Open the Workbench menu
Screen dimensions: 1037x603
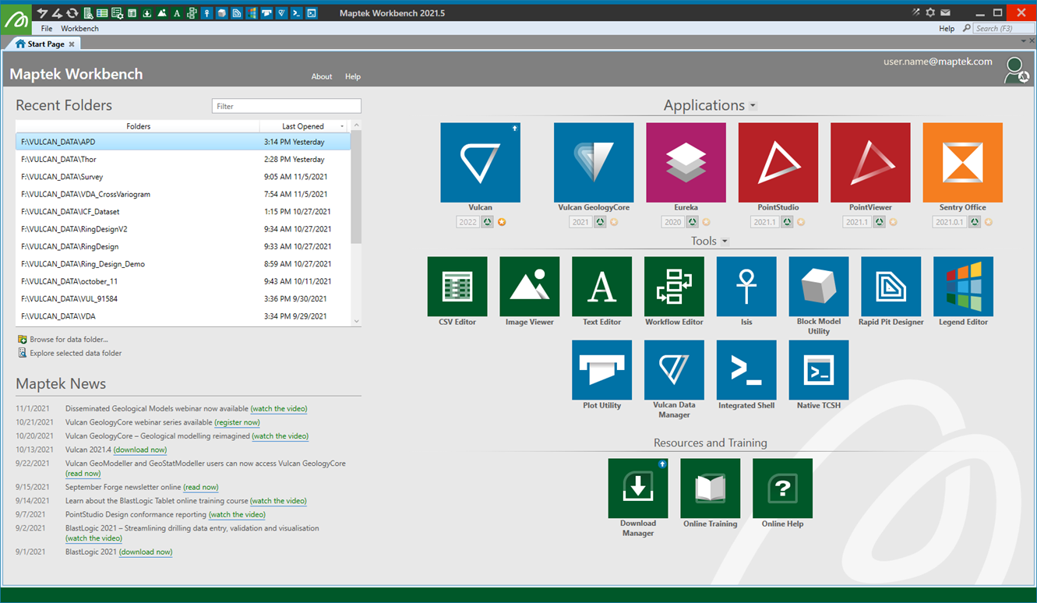click(79, 29)
